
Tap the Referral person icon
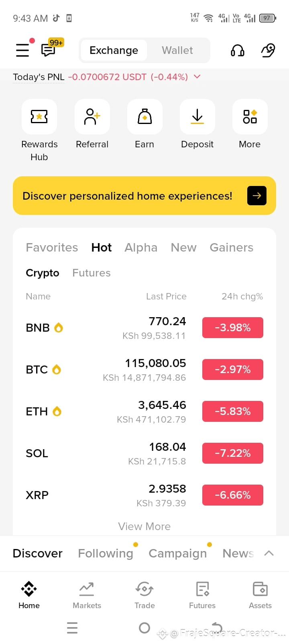point(92,117)
